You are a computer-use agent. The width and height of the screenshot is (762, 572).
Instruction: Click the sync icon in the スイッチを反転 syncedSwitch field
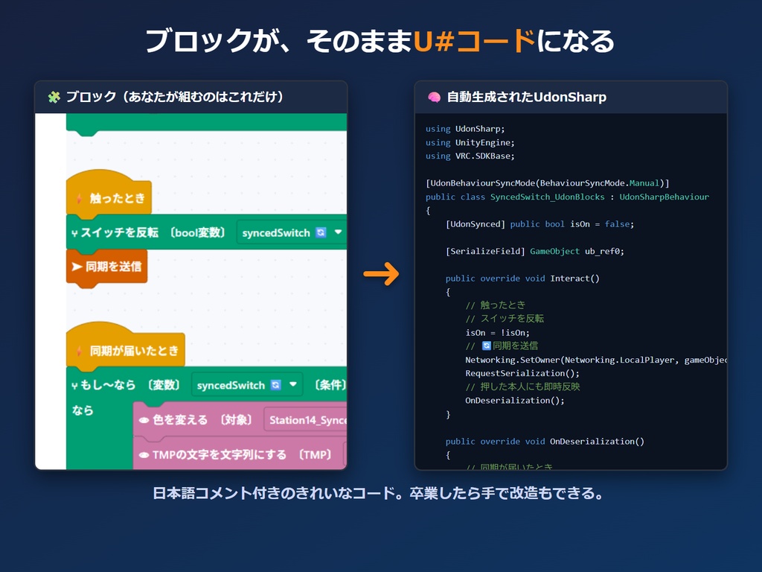[x=321, y=232]
